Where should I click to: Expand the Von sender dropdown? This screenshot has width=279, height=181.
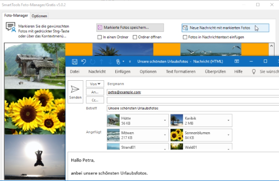tap(95, 83)
